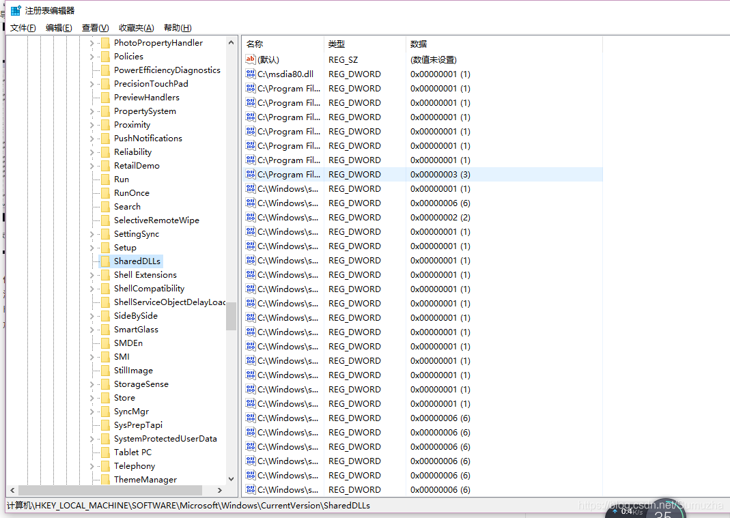Select the SyncMgr tree key
This screenshot has height=518, width=730.
(131, 412)
